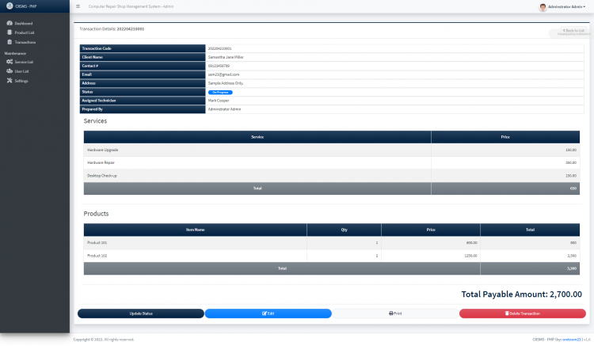The width and height of the screenshot is (594, 346).
Task: Click the CRSMS logo in sidebar header
Action: [x=10, y=6]
